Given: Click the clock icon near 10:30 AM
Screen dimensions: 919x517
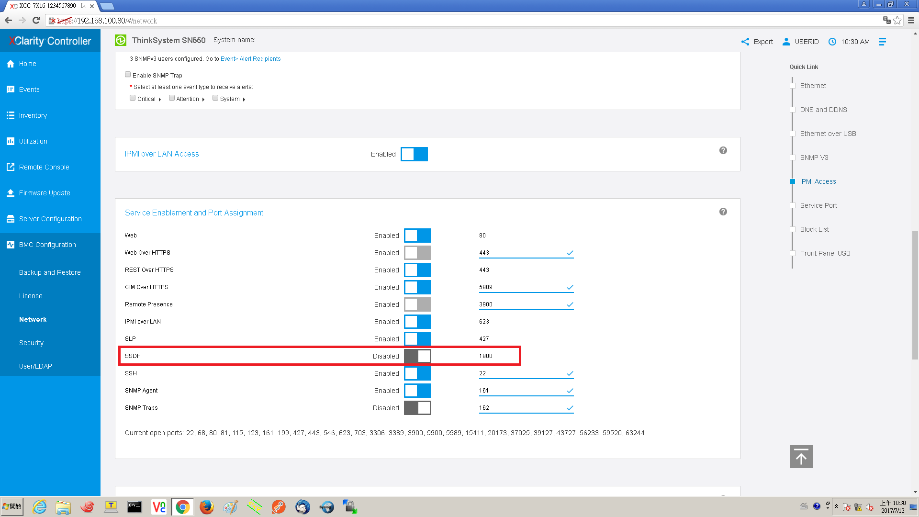Looking at the screenshot, I should pos(832,42).
